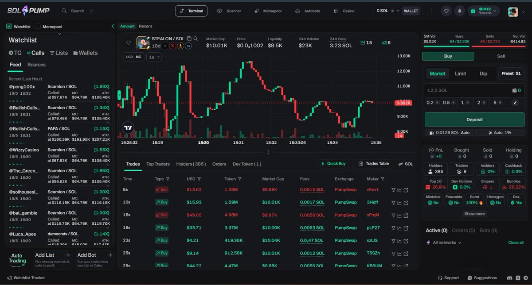This screenshot has height=285, width=532.
Task: Filter trades by maker v9ov1
Action: click(x=393, y=190)
